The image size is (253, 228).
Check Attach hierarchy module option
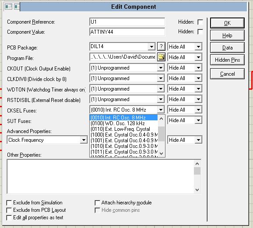[97, 203]
